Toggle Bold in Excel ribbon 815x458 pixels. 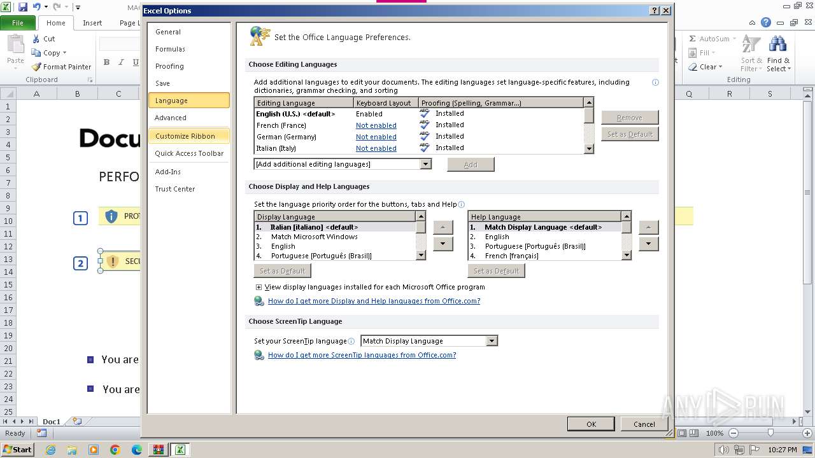click(x=106, y=62)
